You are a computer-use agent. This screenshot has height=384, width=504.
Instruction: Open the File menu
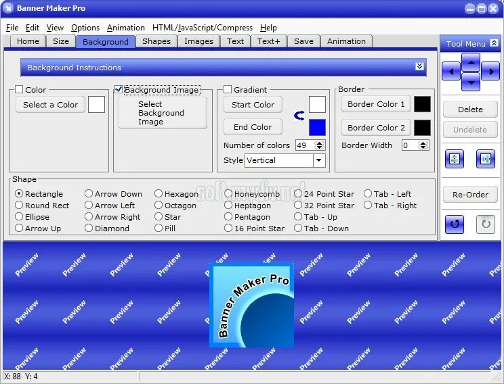[x=12, y=28]
